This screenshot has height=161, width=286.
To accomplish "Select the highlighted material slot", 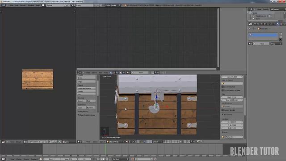I will tap(263, 35).
